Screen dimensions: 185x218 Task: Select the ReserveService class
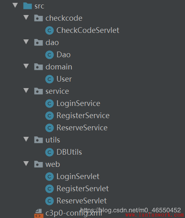[x=82, y=128]
